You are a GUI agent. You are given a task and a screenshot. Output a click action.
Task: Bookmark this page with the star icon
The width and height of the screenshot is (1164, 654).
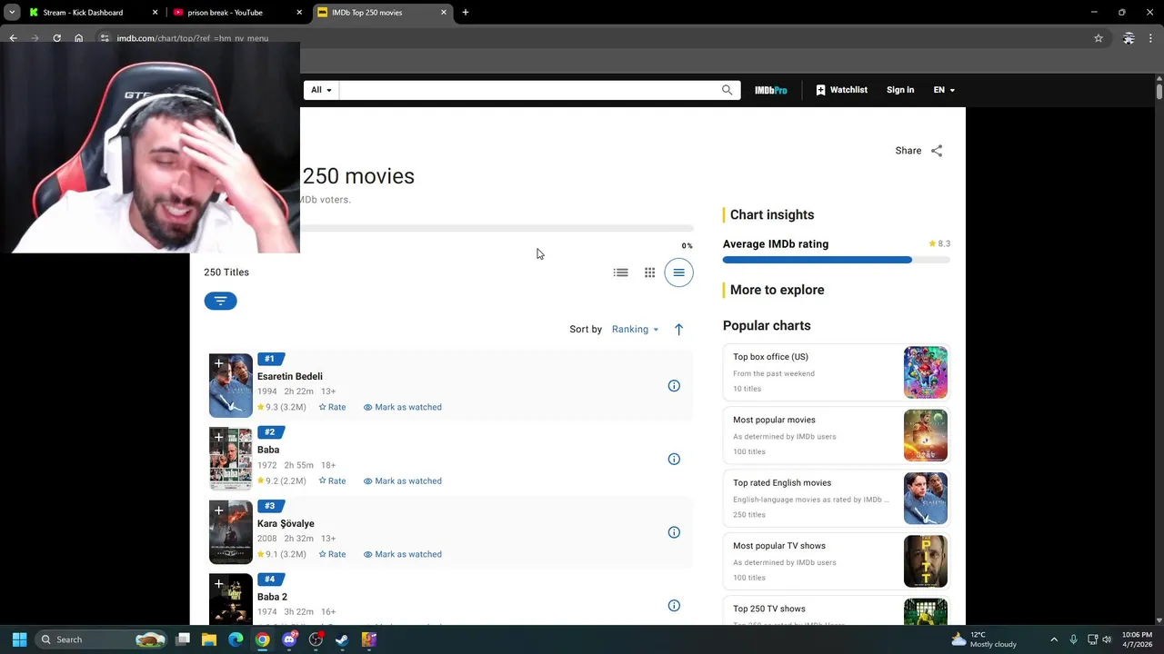coord(1099,38)
